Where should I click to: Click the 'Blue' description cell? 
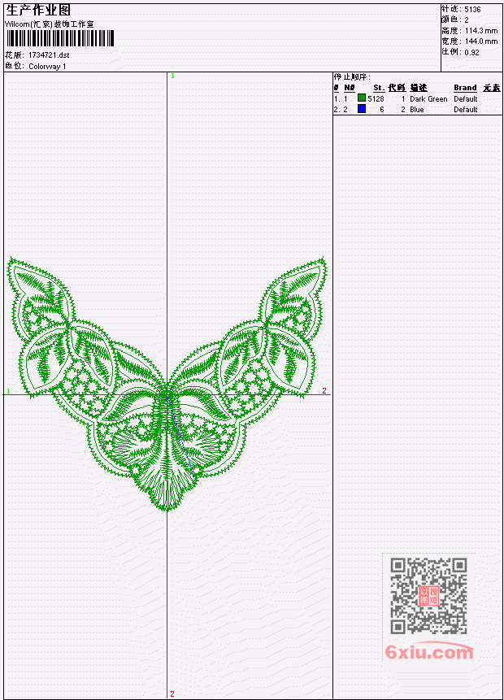coord(417,110)
